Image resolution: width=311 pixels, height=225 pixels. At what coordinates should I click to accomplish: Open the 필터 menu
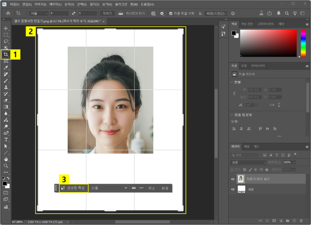click(x=95, y=4)
